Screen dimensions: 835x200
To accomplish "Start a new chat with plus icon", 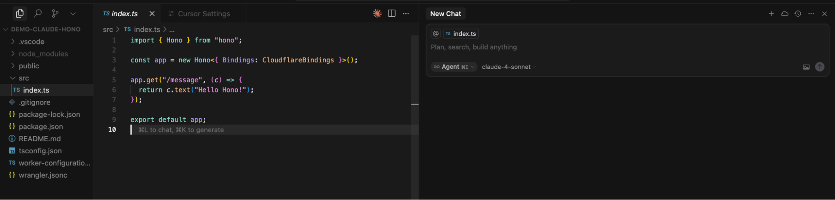I will coord(771,14).
